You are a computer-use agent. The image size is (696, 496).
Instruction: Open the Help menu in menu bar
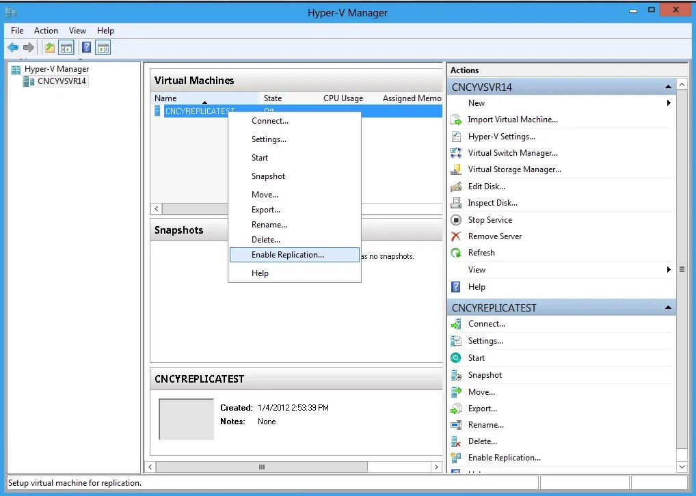[106, 31]
